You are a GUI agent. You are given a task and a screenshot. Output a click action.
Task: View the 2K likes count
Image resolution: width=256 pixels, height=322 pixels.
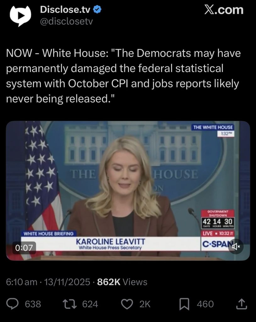pos(145,304)
